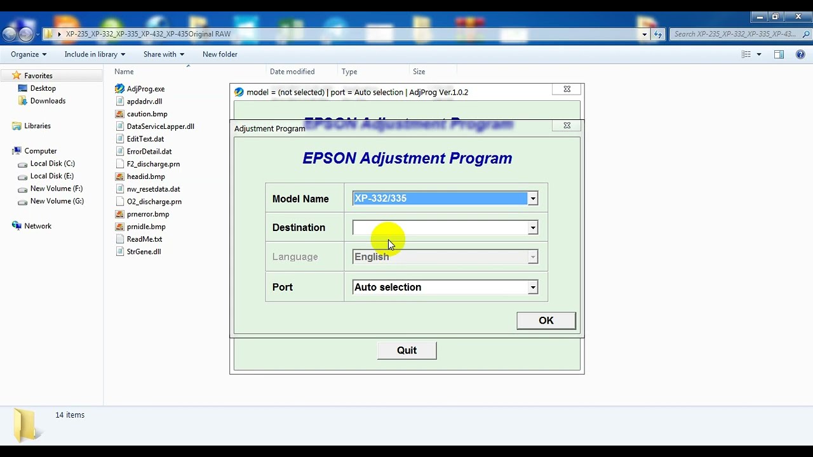Click the caution.bmp file icon
The height and width of the screenshot is (457, 813).
coord(119,114)
